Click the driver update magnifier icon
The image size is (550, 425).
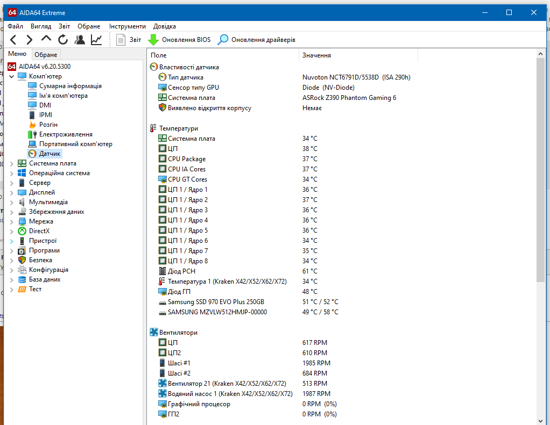click(223, 40)
